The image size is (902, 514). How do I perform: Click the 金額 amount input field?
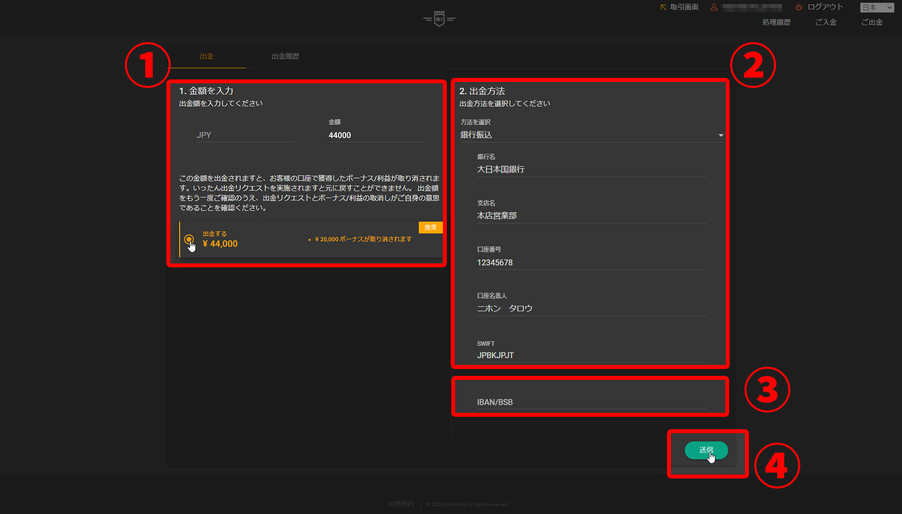click(x=376, y=135)
